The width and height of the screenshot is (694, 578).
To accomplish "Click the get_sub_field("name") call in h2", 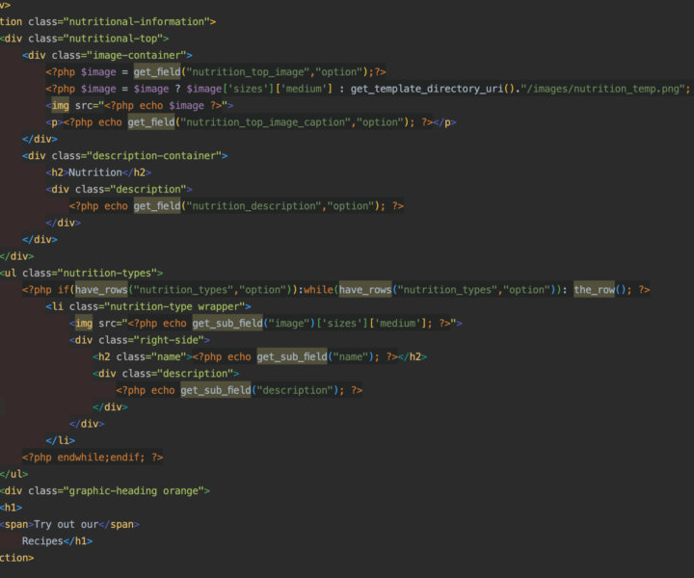I will click(x=294, y=356).
